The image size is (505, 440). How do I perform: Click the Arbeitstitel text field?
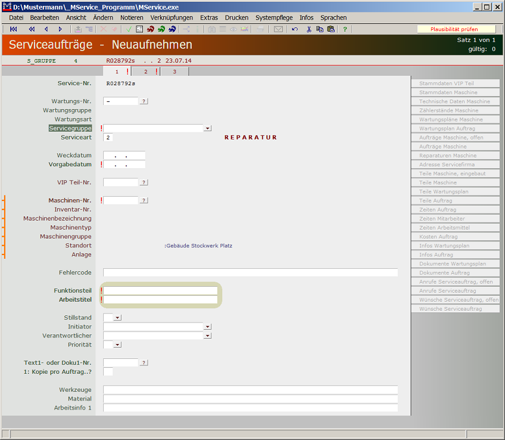(x=161, y=299)
